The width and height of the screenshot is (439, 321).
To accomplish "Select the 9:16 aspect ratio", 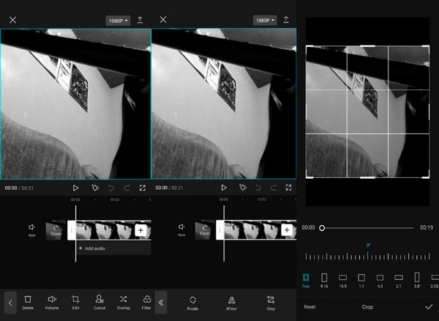I will tap(324, 281).
